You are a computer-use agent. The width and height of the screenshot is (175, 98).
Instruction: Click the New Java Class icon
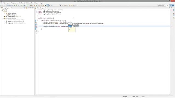[36, 5]
